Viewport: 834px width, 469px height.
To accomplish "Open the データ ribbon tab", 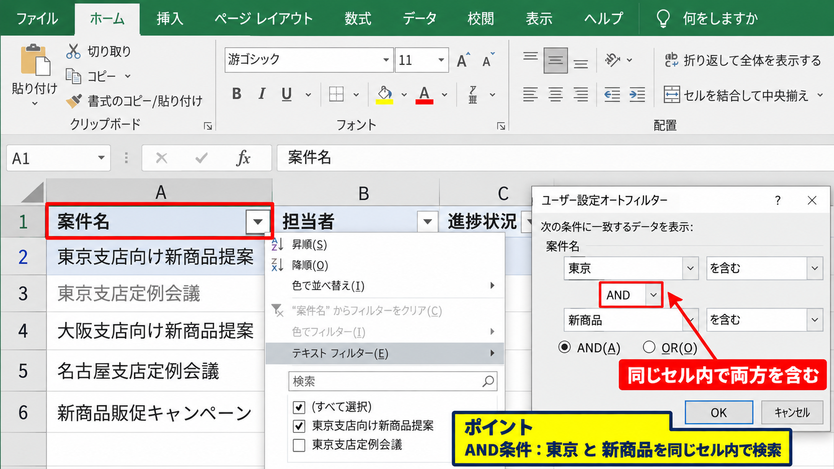I will coord(419,19).
